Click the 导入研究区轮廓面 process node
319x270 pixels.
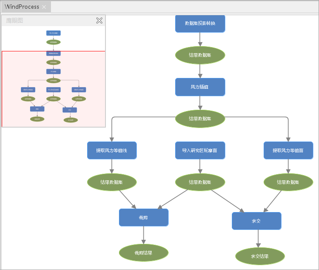[200, 150]
